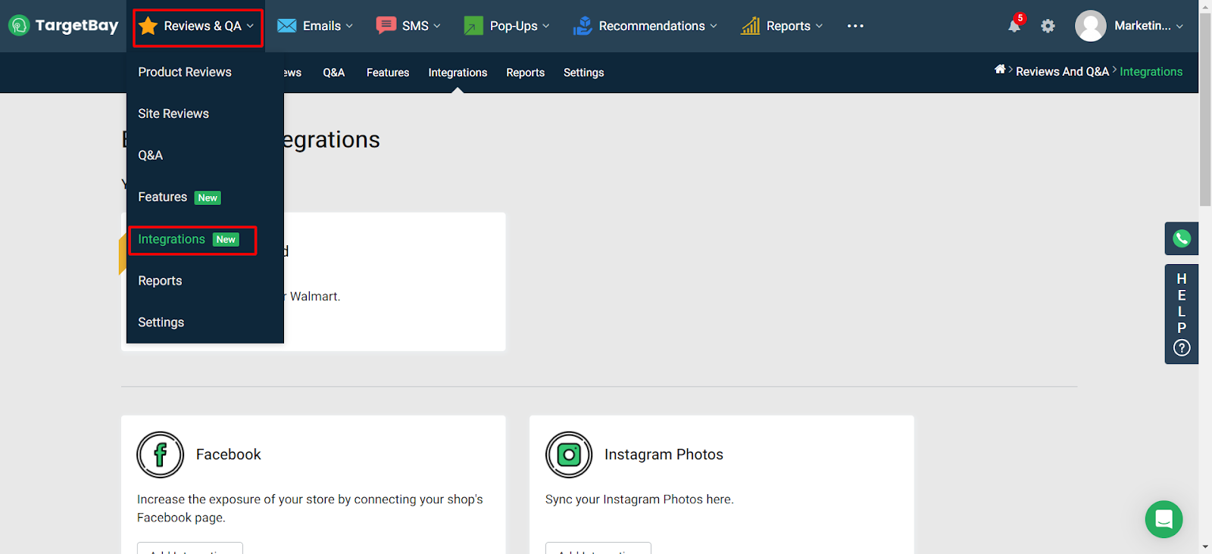Image resolution: width=1212 pixels, height=554 pixels.
Task: Click the Instagram Photos camera icon
Action: click(569, 455)
